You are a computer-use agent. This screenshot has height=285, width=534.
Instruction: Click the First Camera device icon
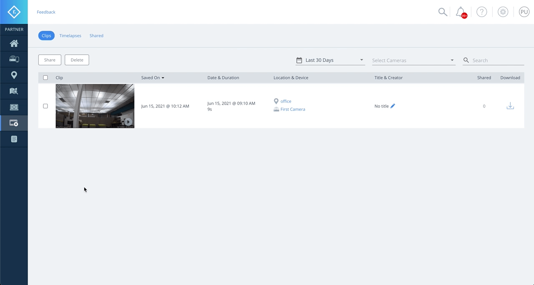(276, 109)
